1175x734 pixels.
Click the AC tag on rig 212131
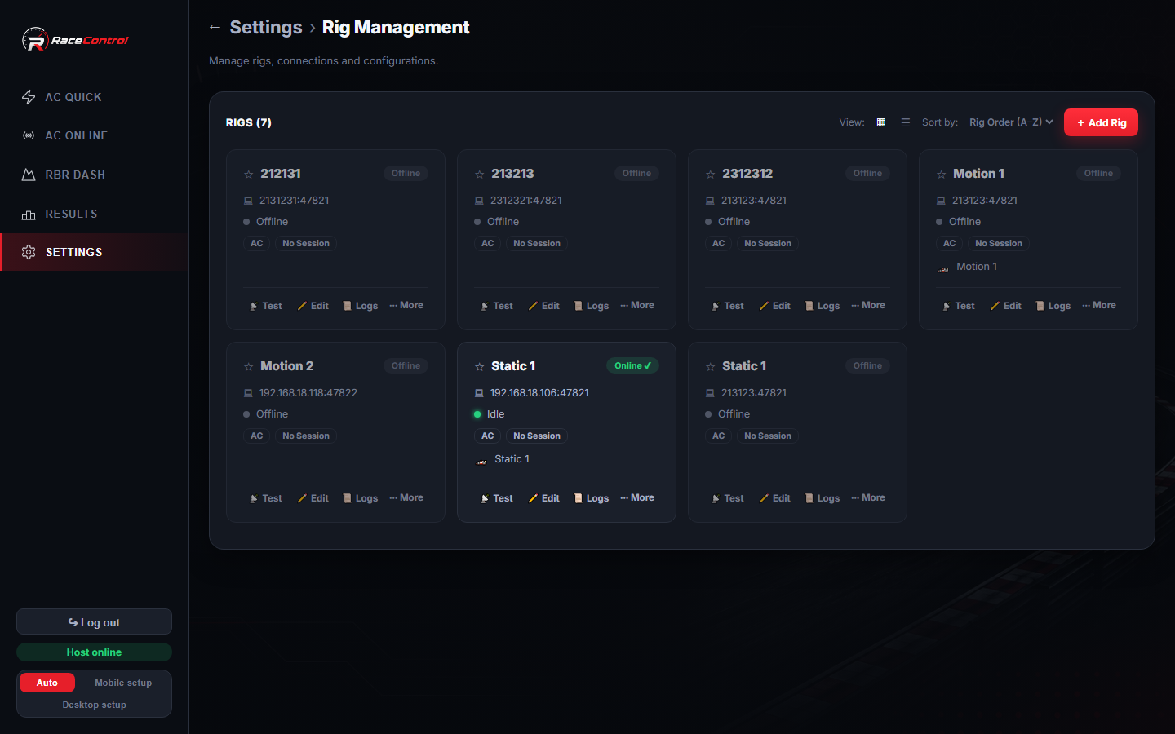(257, 244)
